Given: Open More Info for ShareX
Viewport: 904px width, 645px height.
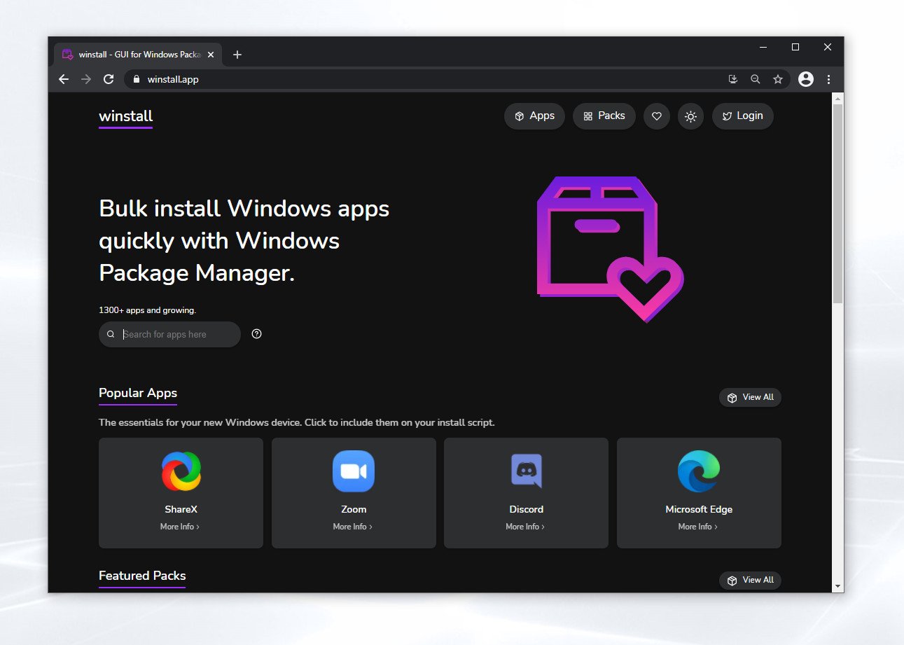Looking at the screenshot, I should click(180, 526).
